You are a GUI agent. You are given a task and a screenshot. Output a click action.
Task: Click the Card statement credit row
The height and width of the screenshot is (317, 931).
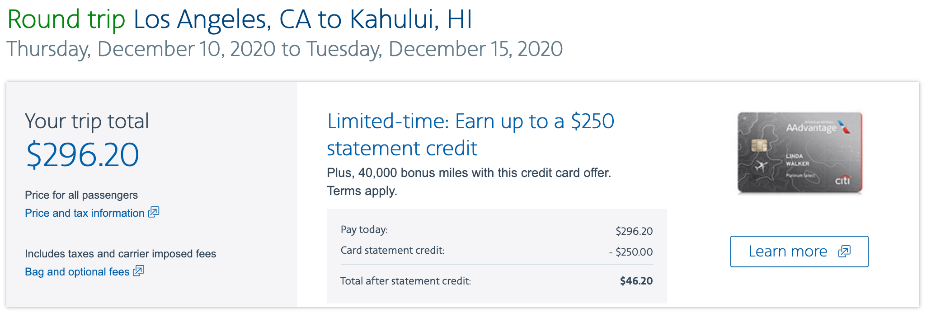click(x=496, y=251)
